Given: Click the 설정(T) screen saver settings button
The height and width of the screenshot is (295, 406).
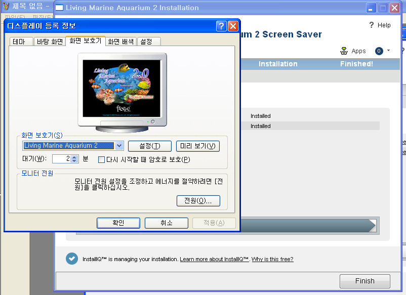Looking at the screenshot, I should pyautogui.click(x=150, y=146).
